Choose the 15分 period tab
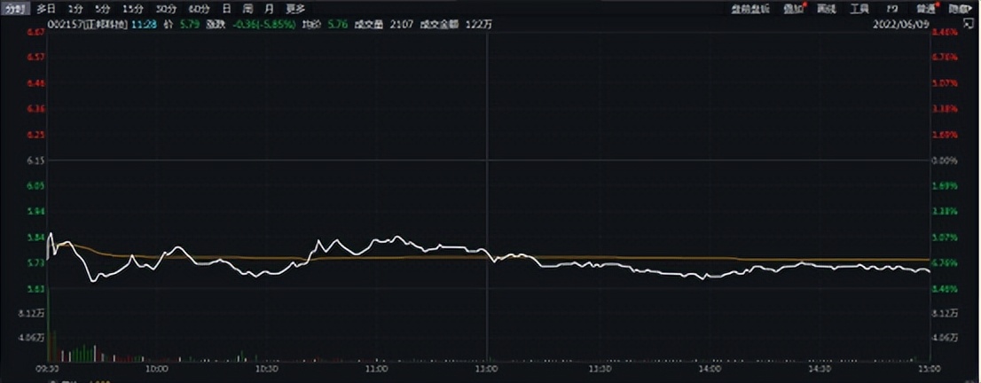The width and height of the screenshot is (981, 383). coord(132,8)
